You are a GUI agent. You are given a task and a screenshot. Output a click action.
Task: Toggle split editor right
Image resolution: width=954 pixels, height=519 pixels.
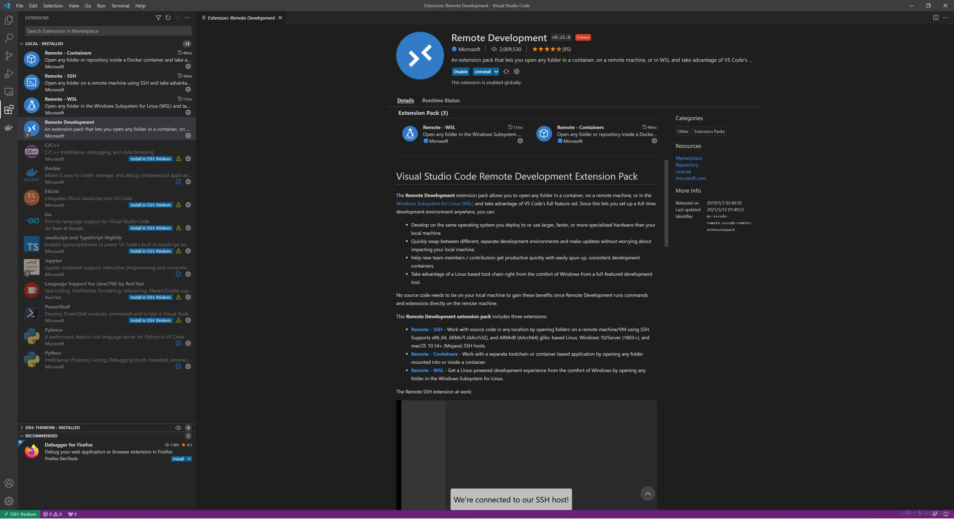pyautogui.click(x=935, y=18)
